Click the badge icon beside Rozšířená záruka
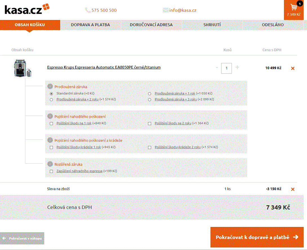Viewport: 307px width, 250px height. tap(50, 164)
